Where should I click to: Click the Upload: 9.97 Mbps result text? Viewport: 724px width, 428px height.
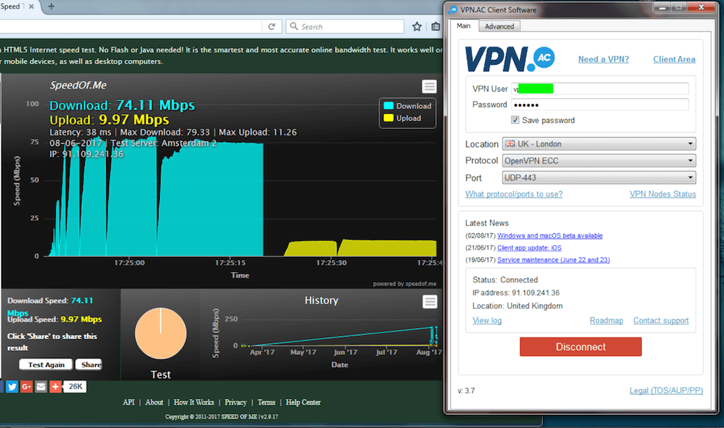coord(109,120)
